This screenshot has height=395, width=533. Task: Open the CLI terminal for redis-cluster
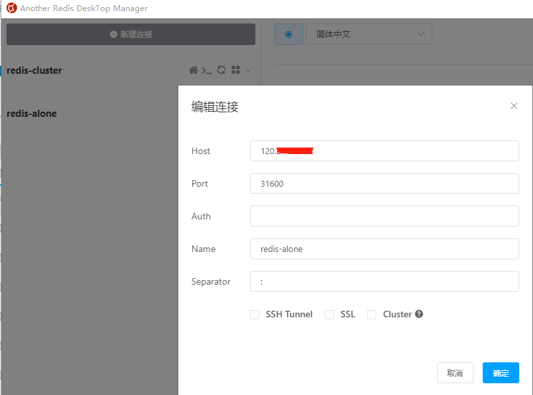click(x=207, y=70)
